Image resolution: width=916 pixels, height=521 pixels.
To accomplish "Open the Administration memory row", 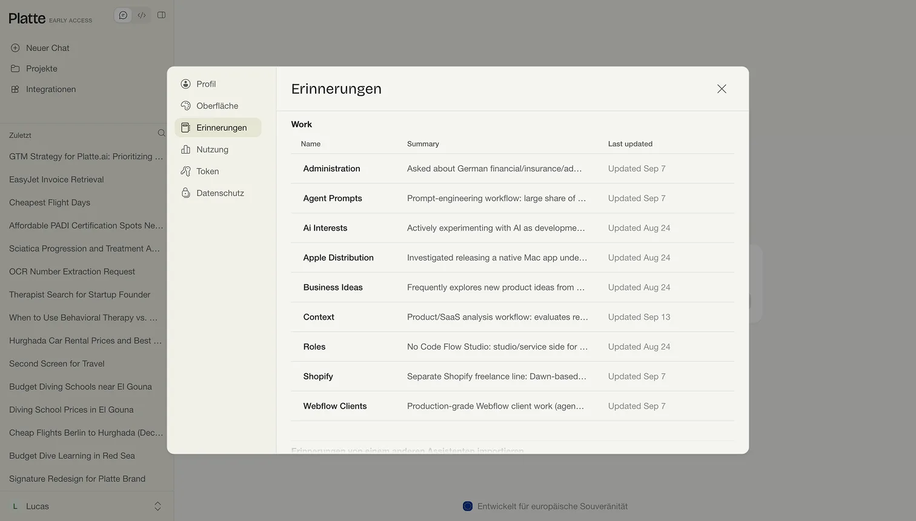I will point(513,169).
